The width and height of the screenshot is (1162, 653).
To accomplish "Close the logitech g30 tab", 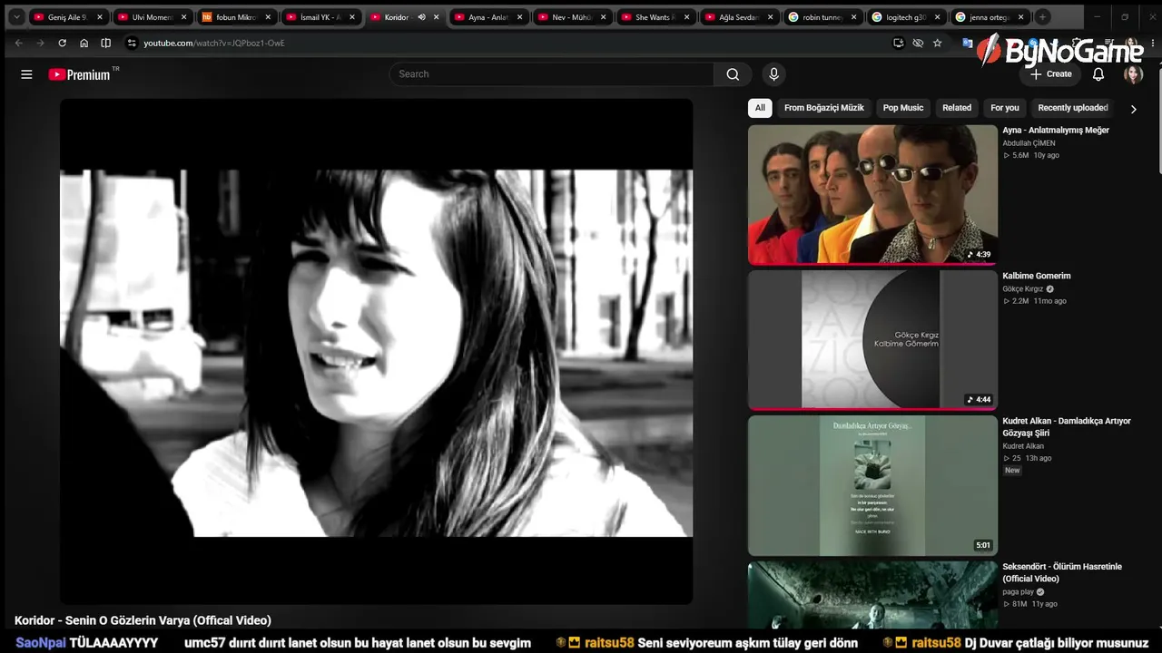I will coord(938,17).
